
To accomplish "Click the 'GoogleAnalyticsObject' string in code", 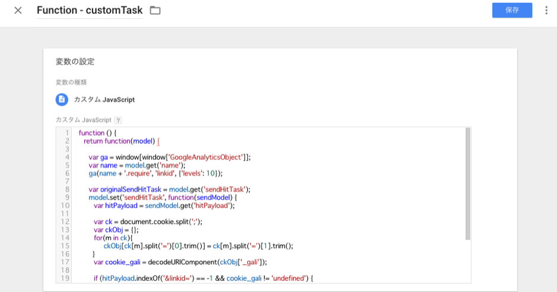I will point(206,158).
